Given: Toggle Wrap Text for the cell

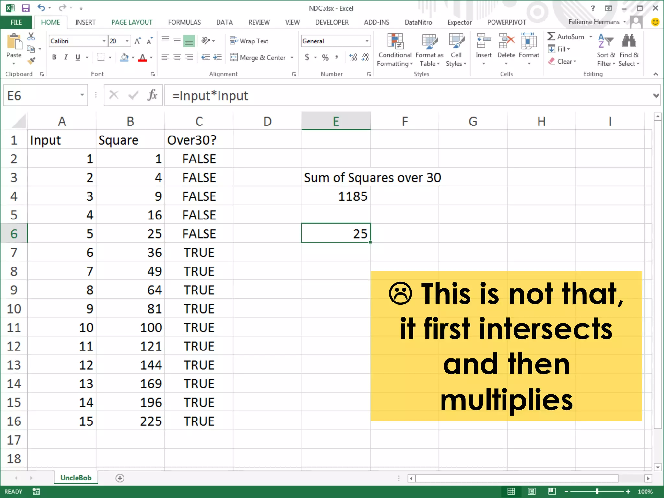Looking at the screenshot, I should tap(249, 41).
